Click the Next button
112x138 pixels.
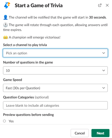pos(101,133)
